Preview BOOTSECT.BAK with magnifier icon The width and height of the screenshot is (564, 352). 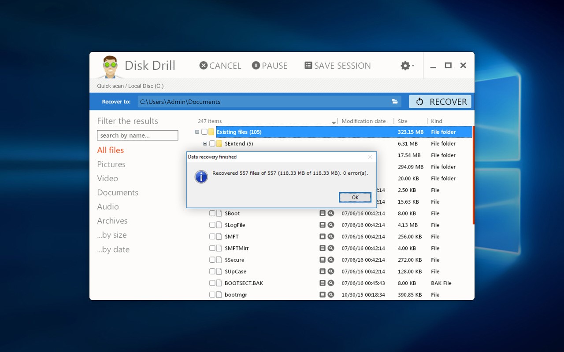pyautogui.click(x=331, y=283)
